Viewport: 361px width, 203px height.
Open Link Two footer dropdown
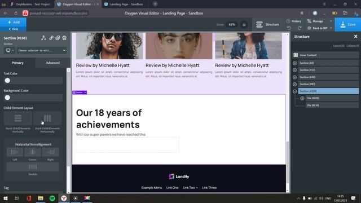(x=190, y=188)
